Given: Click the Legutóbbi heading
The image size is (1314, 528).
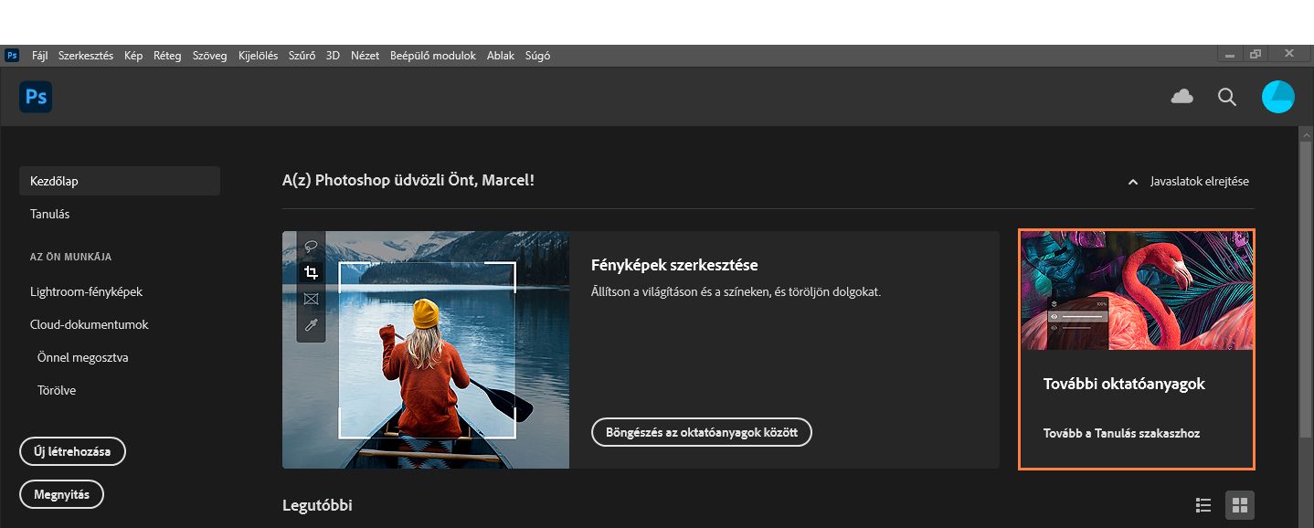Looking at the screenshot, I should [317, 505].
